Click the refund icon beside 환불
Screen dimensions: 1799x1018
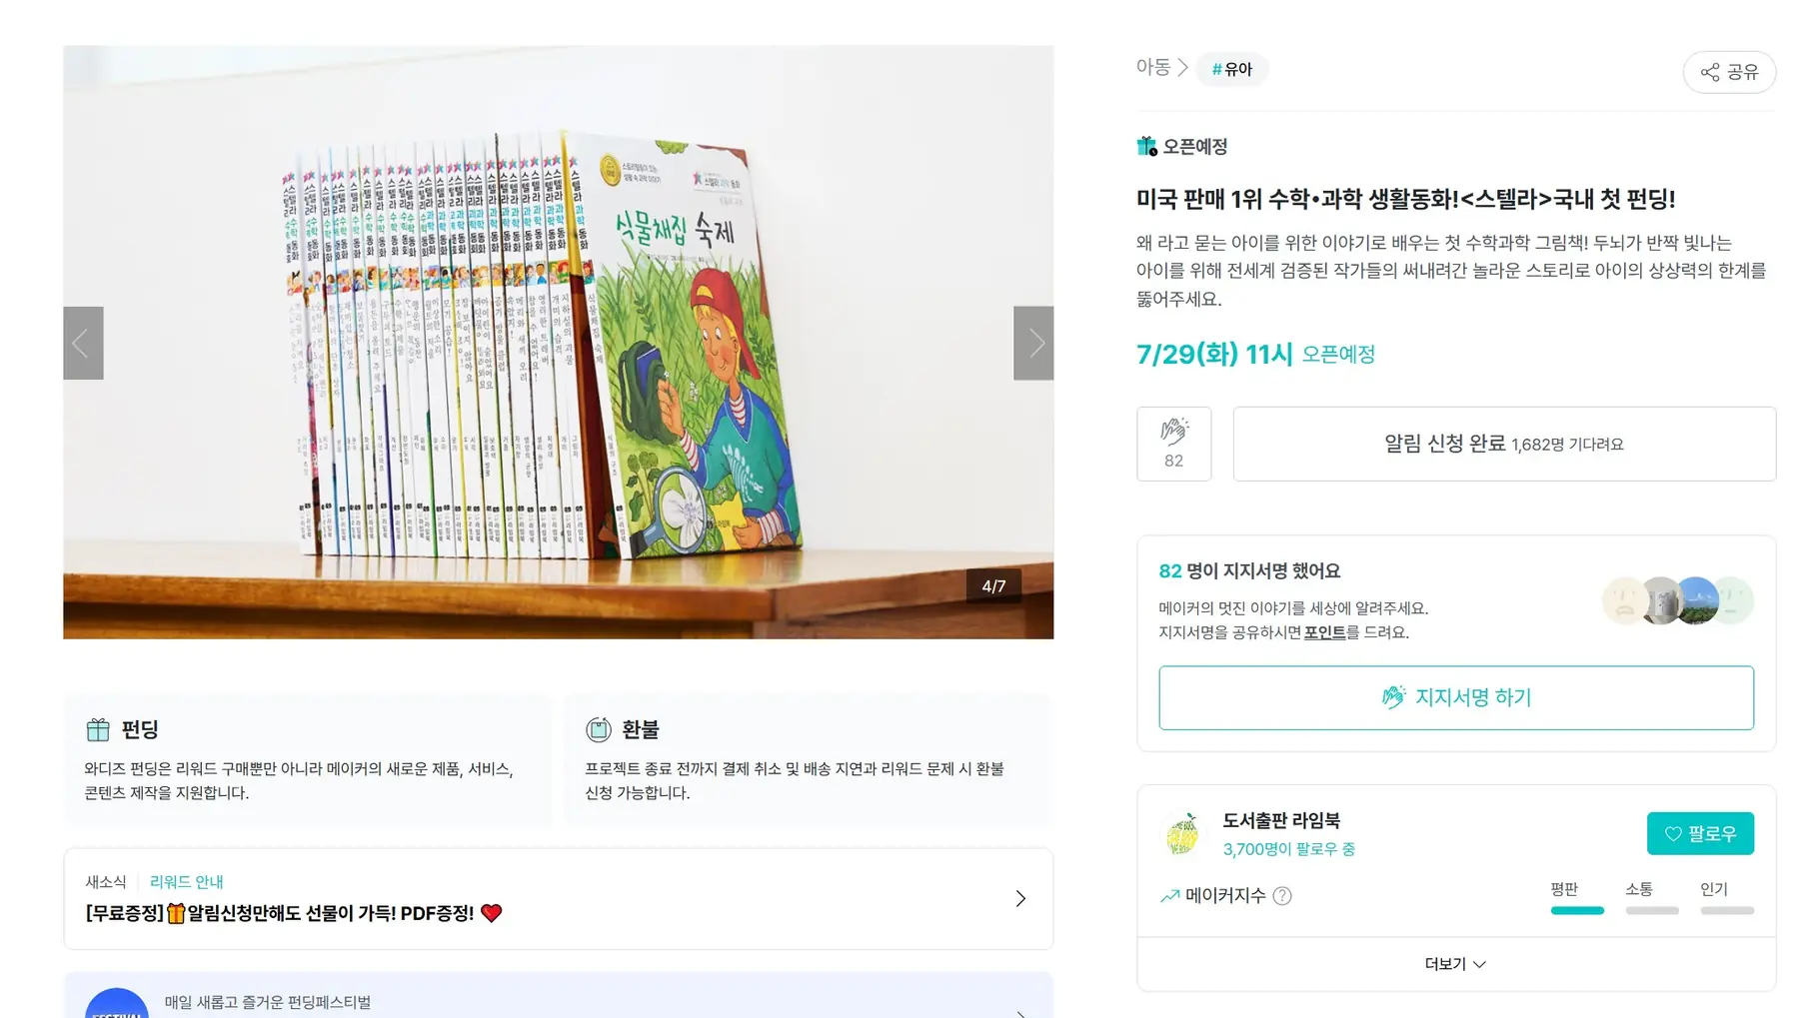pos(599,729)
